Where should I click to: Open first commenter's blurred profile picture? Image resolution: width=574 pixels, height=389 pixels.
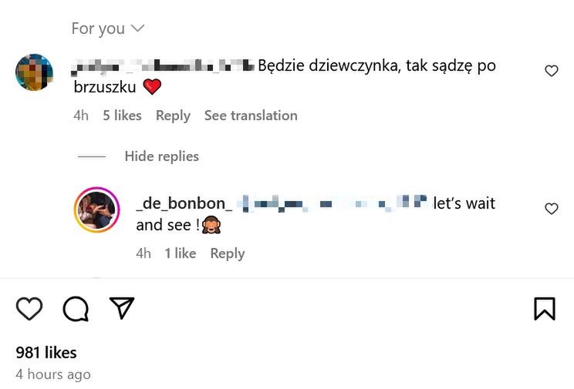[35, 73]
